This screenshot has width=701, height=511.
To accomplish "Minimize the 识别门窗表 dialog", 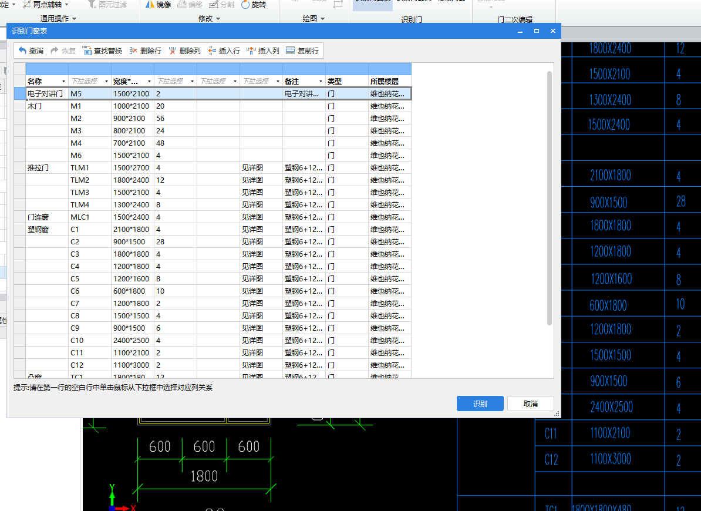I will tap(520, 31).
